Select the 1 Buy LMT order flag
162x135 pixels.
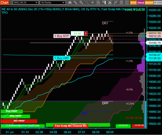[62, 58]
